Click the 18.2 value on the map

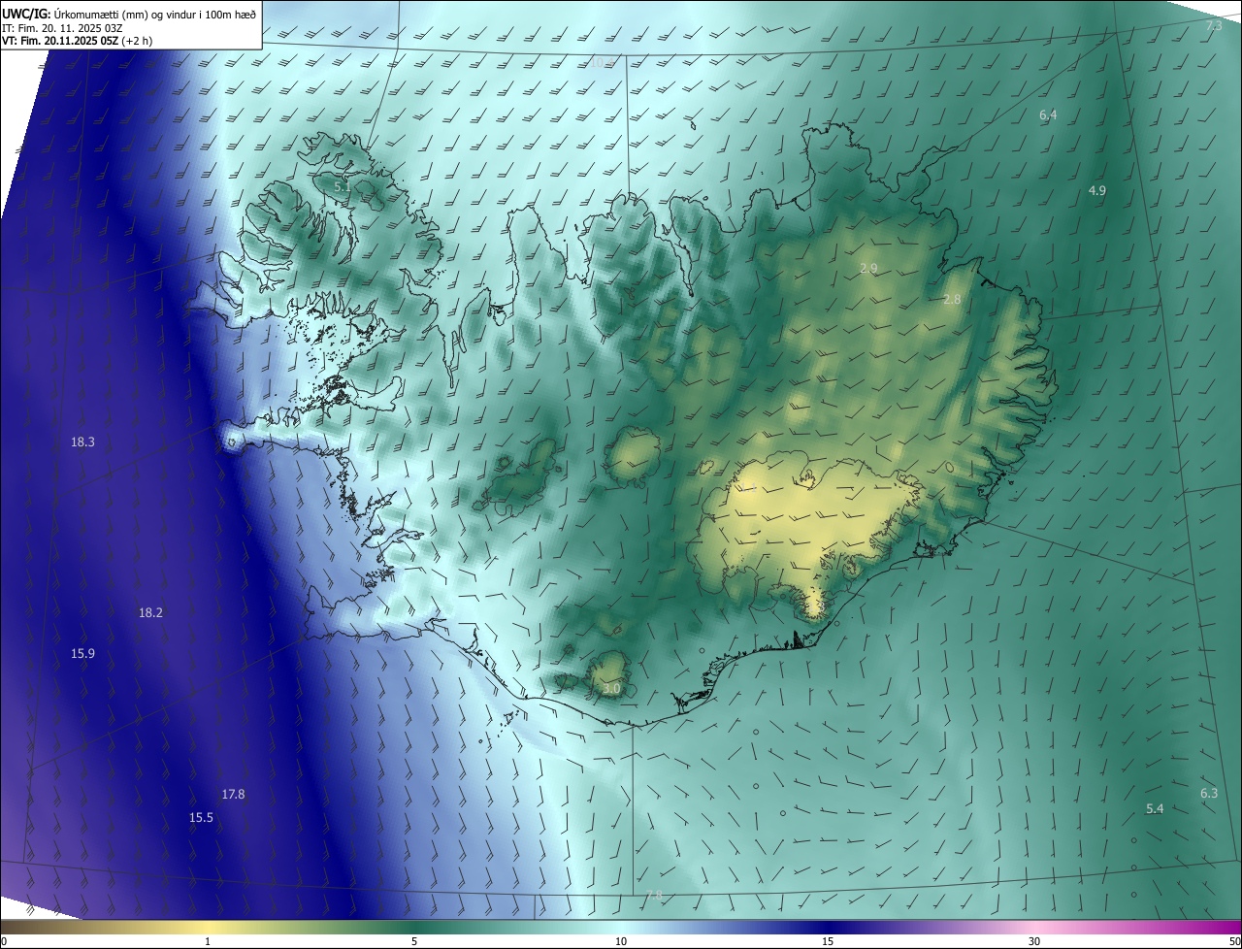pyautogui.click(x=150, y=612)
